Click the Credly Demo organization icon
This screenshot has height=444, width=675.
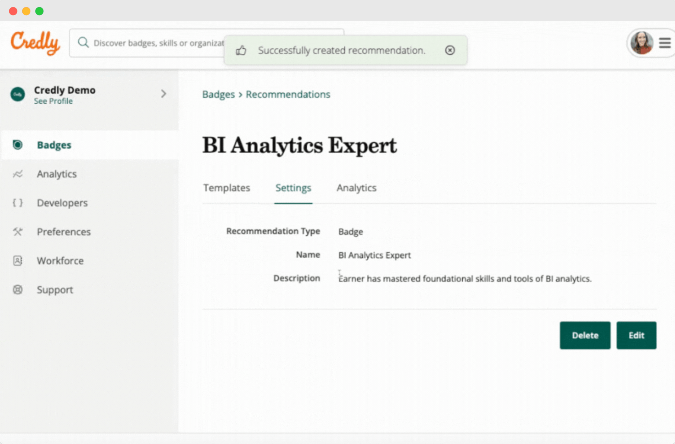pyautogui.click(x=18, y=94)
